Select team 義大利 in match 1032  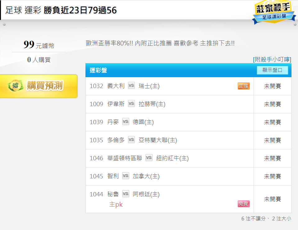pyautogui.click(x=116, y=86)
